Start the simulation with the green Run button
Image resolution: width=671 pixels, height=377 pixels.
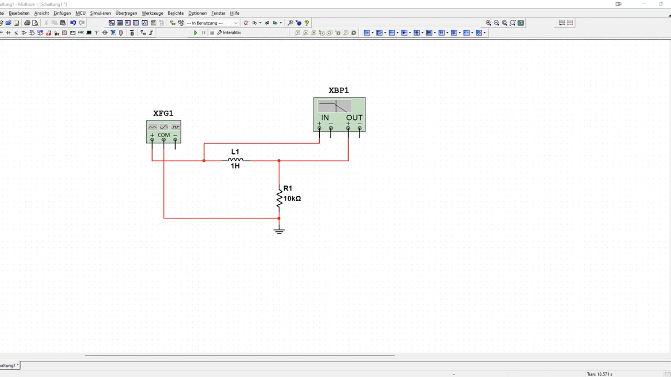(196, 32)
